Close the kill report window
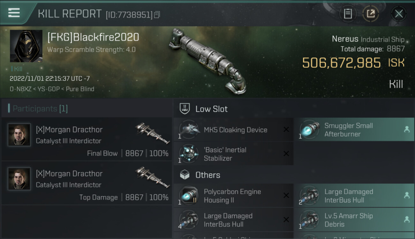 (399, 14)
